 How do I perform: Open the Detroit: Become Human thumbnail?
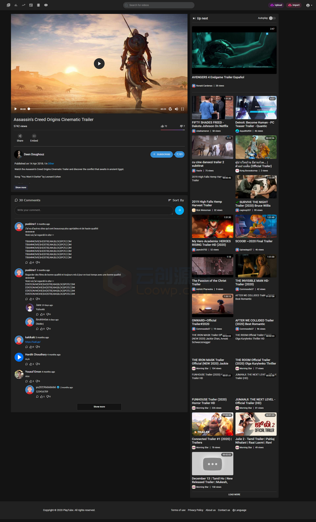[x=256, y=107]
